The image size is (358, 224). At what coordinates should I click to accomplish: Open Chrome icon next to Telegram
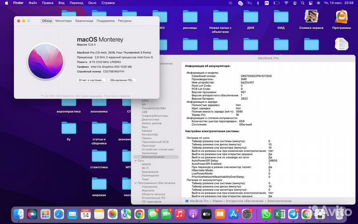(306, 214)
